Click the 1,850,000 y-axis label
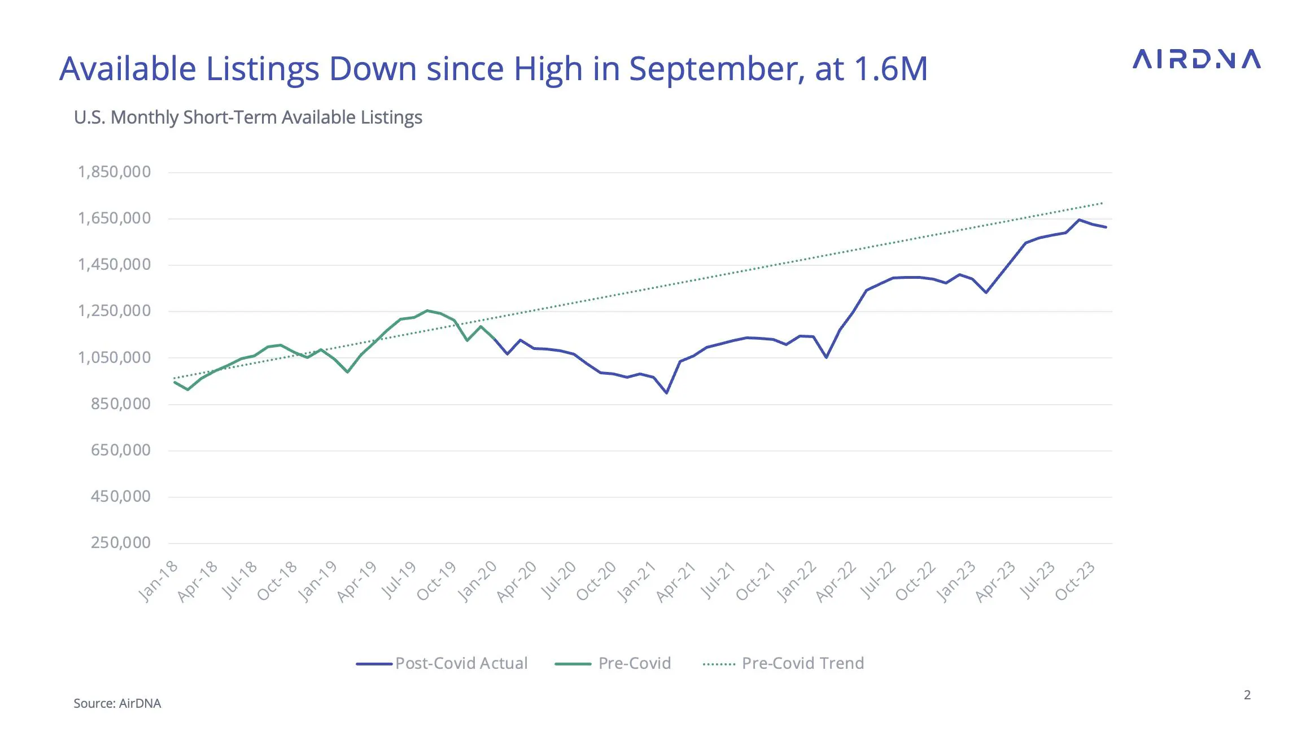 click(114, 172)
